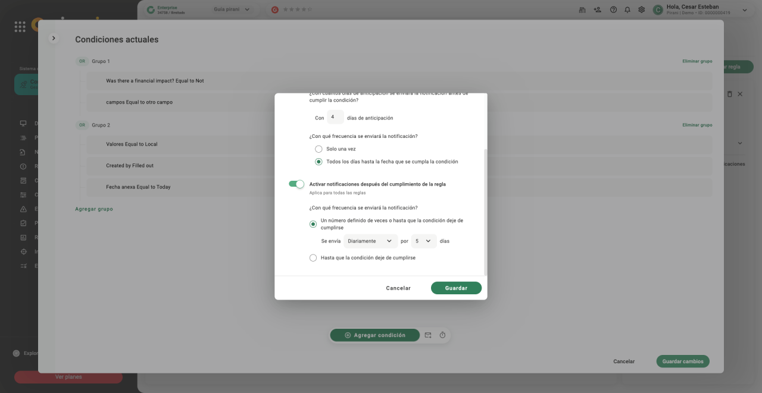Click the organization building icon in the header
The width and height of the screenshot is (762, 393).
[582, 10]
